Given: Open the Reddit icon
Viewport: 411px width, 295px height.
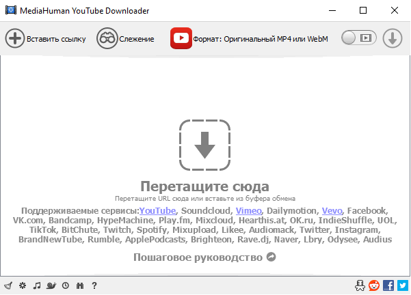Looking at the screenshot, I should pos(374,285).
